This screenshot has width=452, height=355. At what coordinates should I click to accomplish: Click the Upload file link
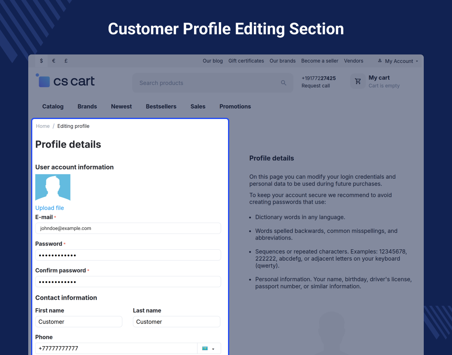coord(50,208)
